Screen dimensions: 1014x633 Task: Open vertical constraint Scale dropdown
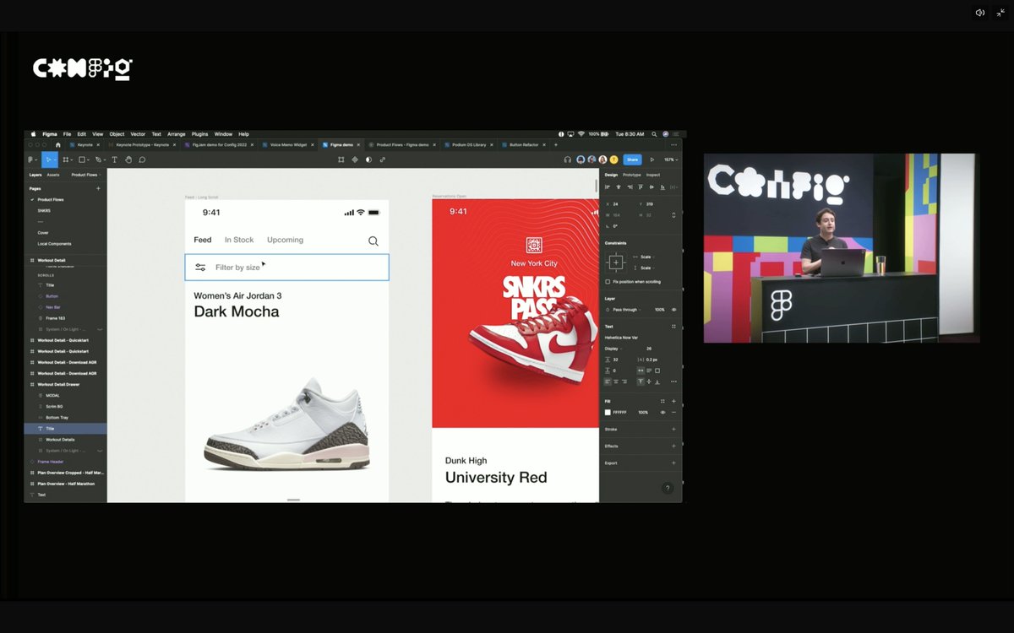pos(647,268)
